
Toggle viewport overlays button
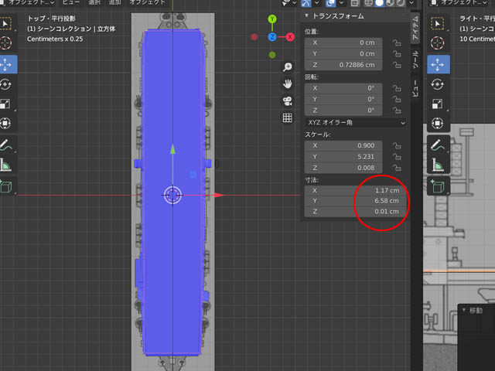tap(330, 3)
